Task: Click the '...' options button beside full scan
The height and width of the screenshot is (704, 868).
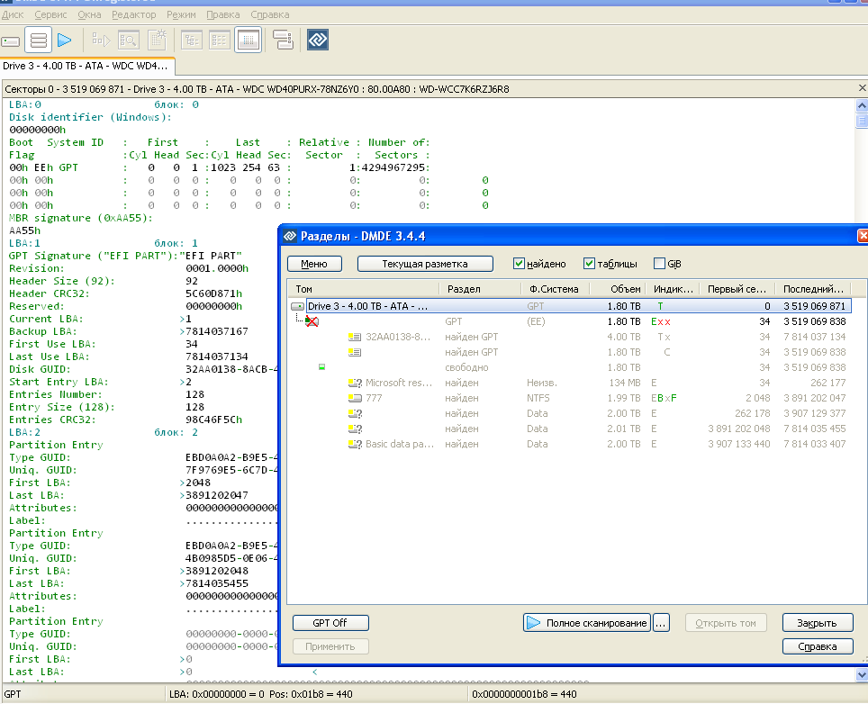Action: [x=662, y=623]
